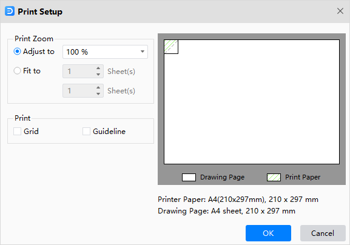Increase second Sheet(s) value with up arrow

point(98,87)
